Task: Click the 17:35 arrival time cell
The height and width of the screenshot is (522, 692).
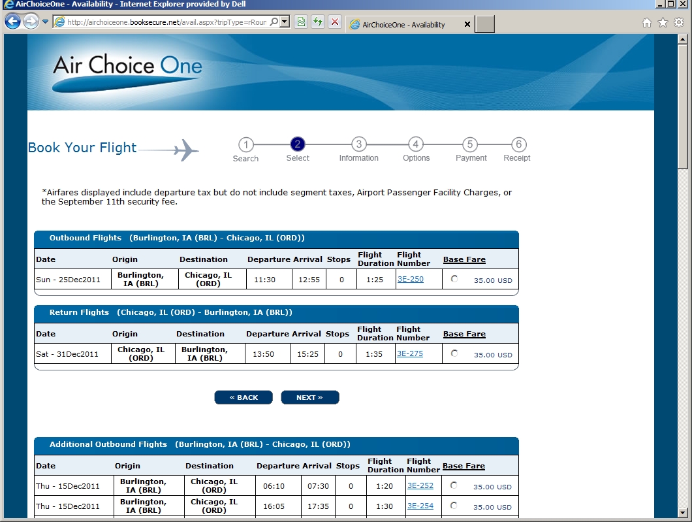Action: 318,506
